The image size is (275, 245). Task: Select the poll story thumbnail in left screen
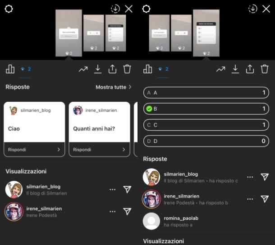pyautogui.click(x=93, y=33)
